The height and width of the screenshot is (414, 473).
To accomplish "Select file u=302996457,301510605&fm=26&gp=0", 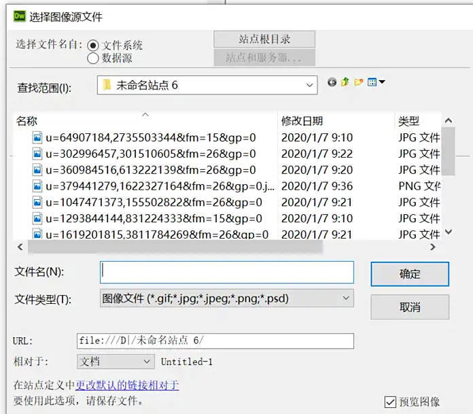I will (150, 154).
